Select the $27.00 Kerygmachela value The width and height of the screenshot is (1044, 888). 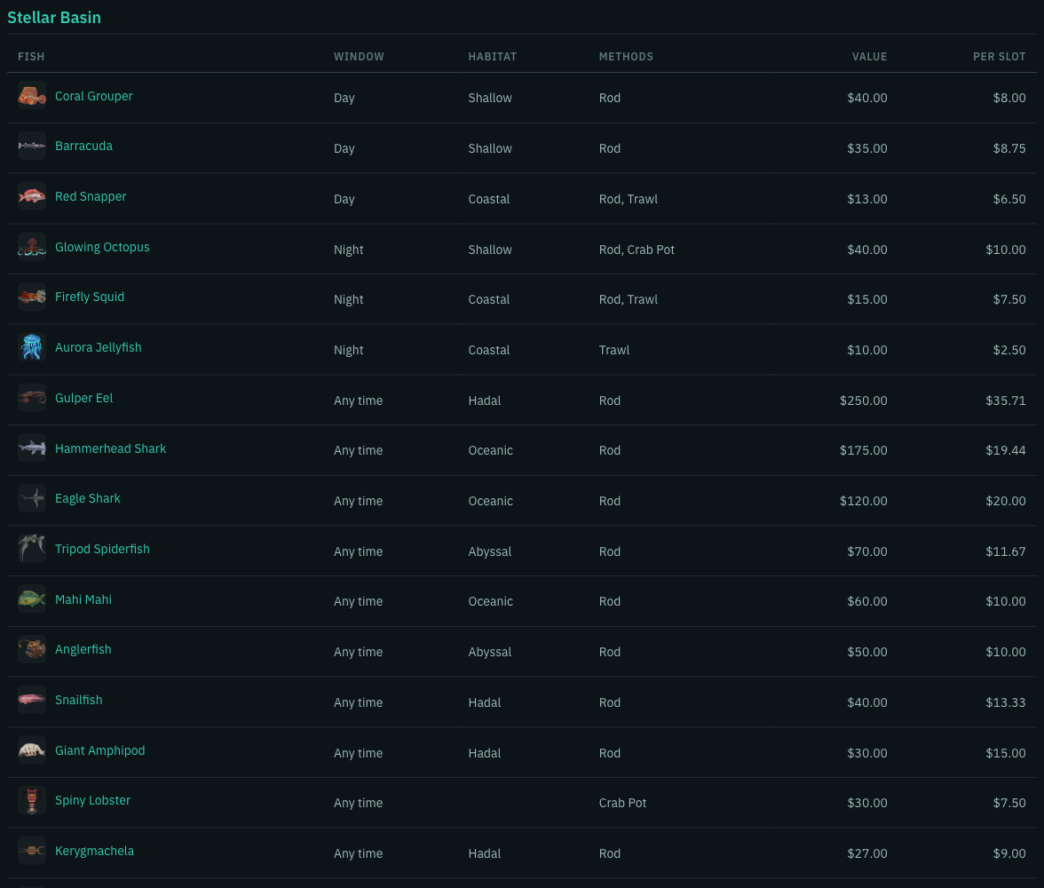coord(866,853)
